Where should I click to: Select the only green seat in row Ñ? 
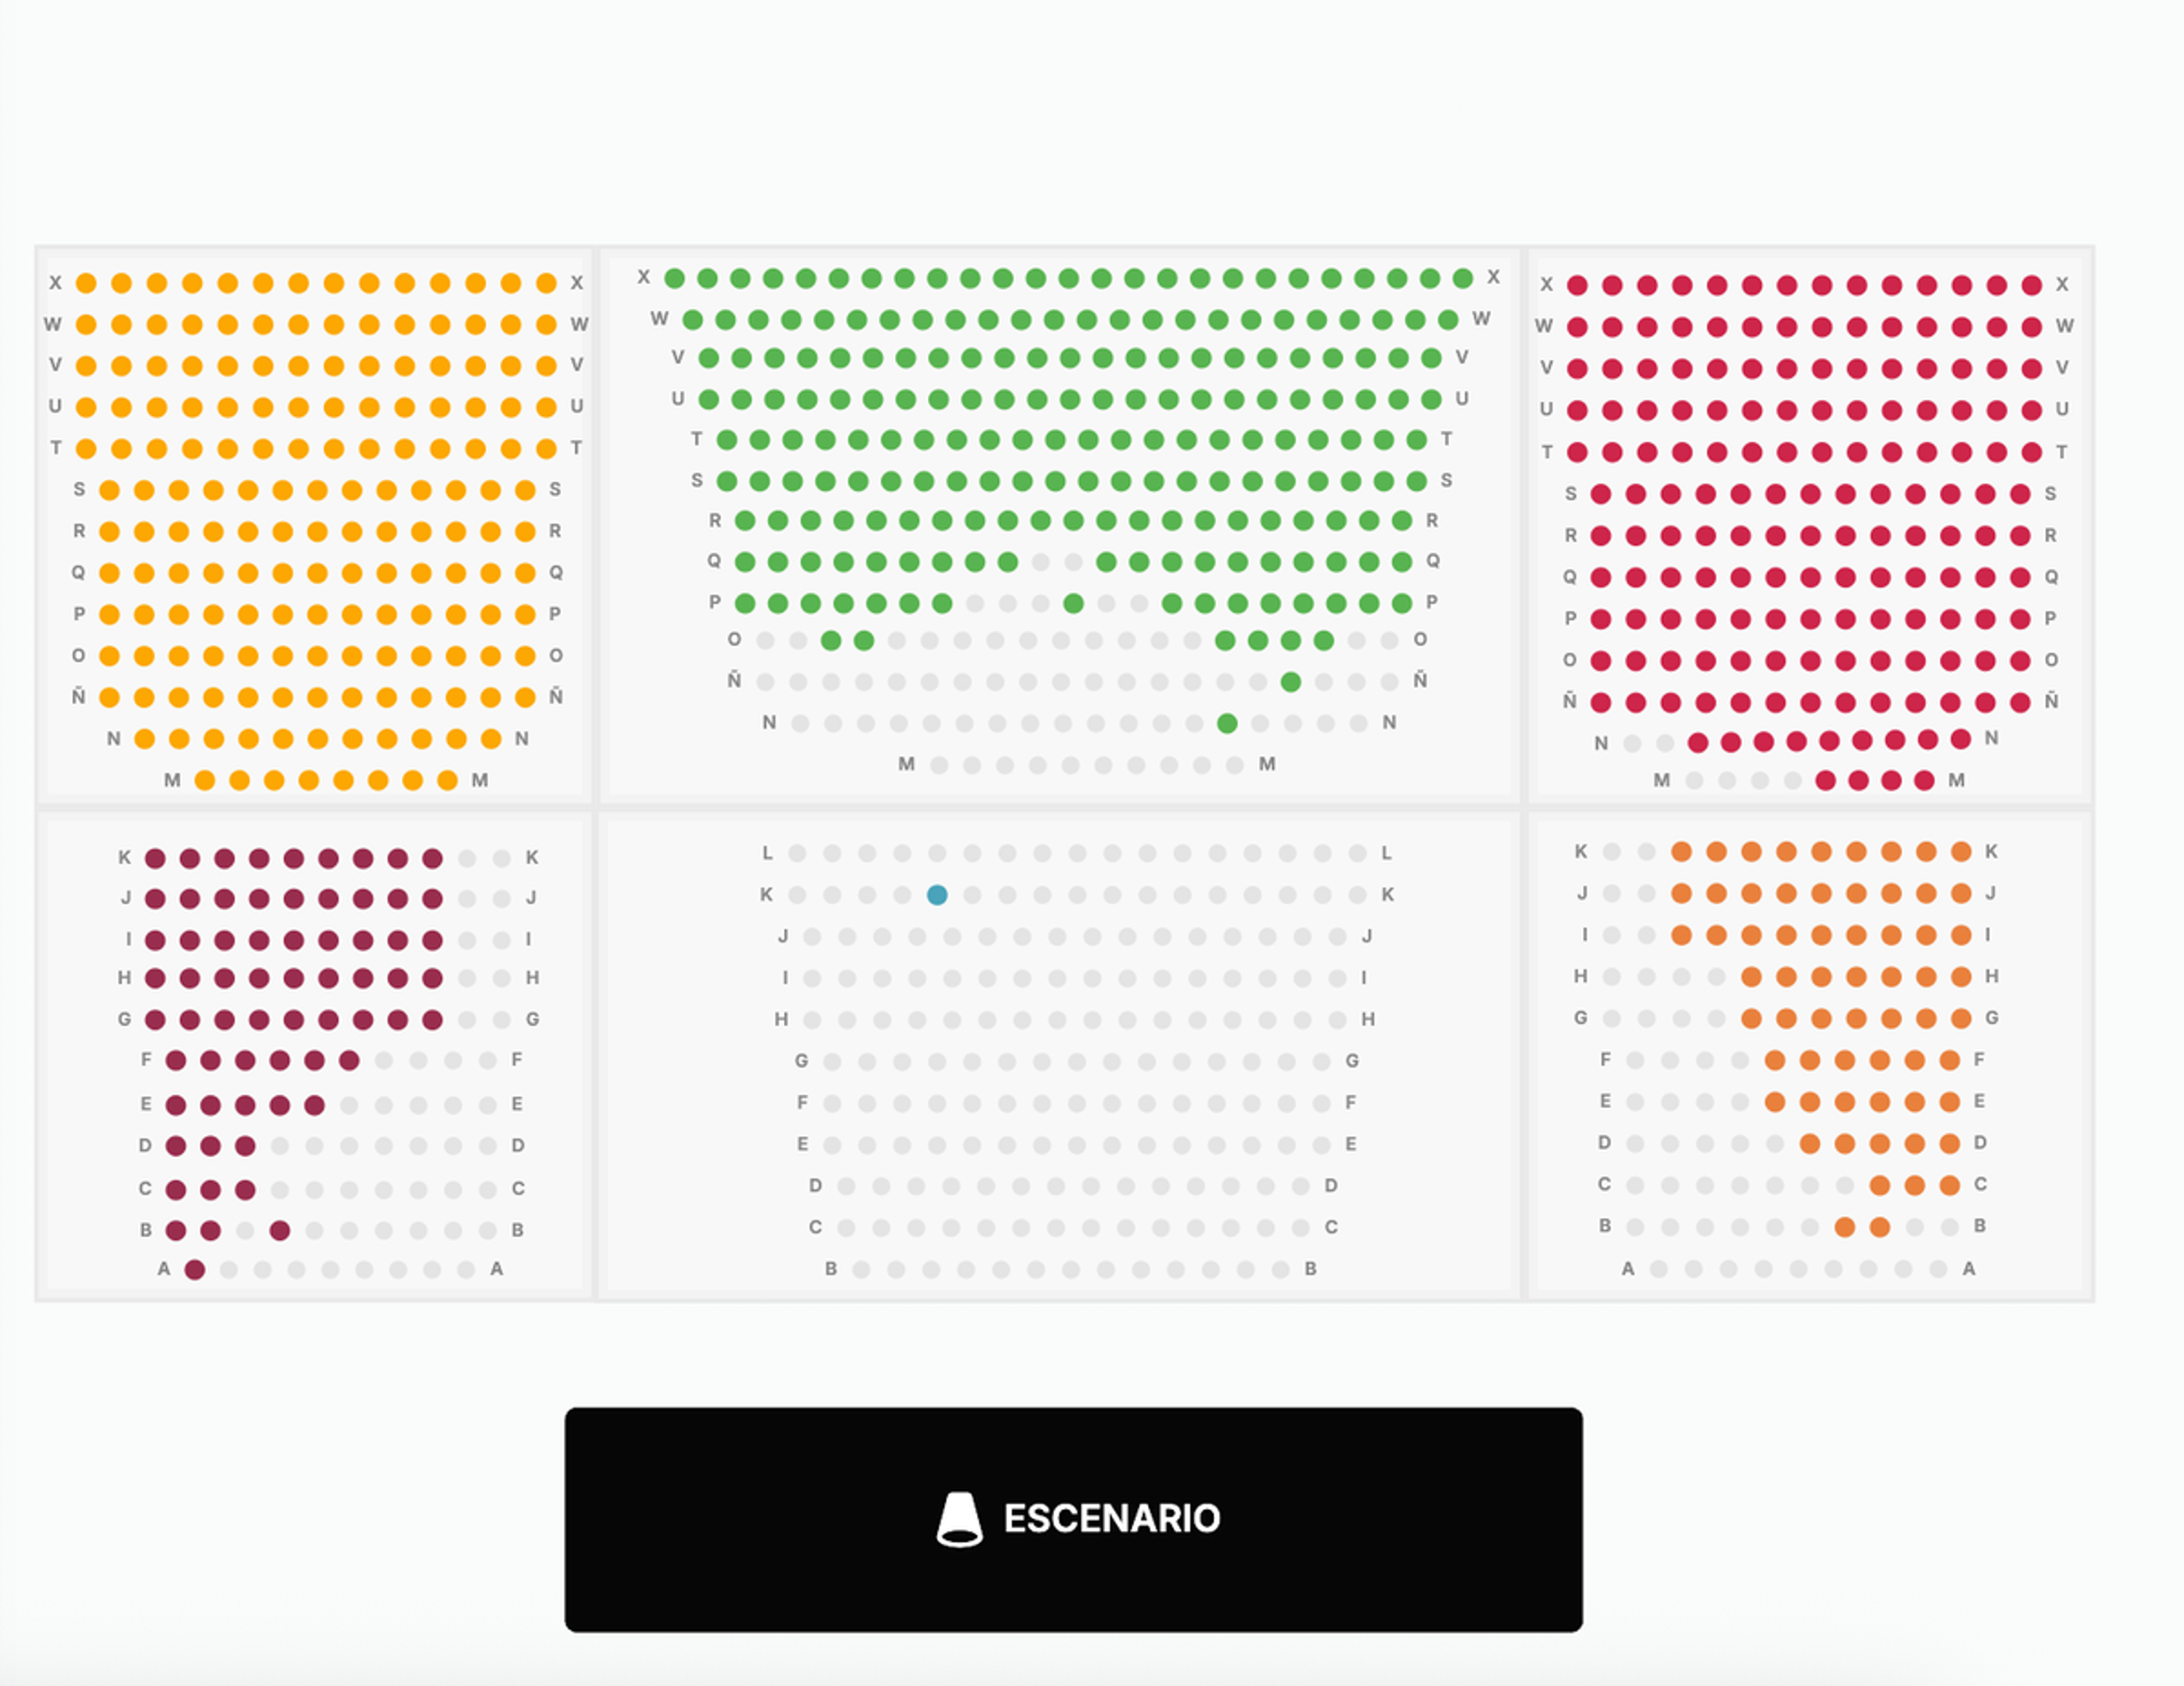point(1291,682)
